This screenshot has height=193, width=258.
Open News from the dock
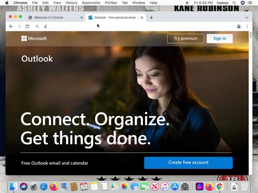click(155, 187)
